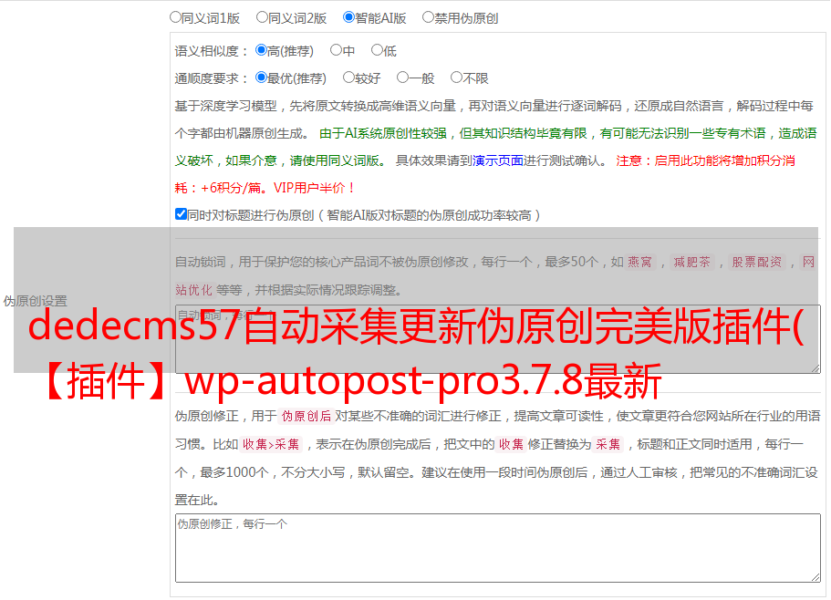Screen dimensions: 831x600
Task: Click the 收集>采集 example tag
Action: coord(271,444)
